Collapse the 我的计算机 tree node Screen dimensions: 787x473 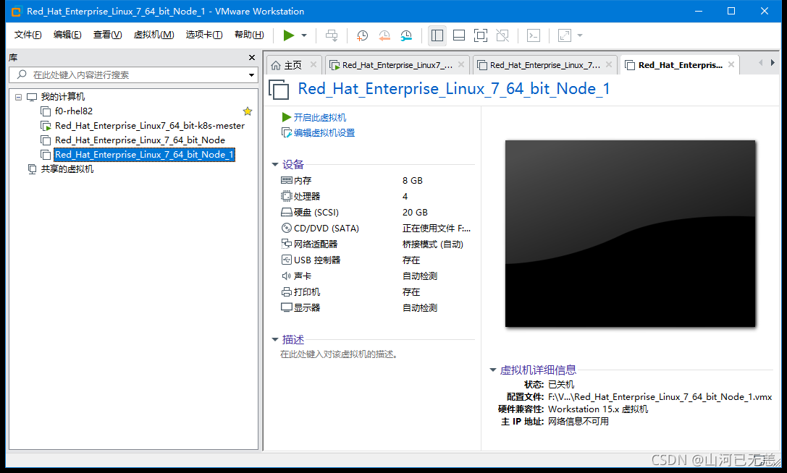[x=19, y=97]
